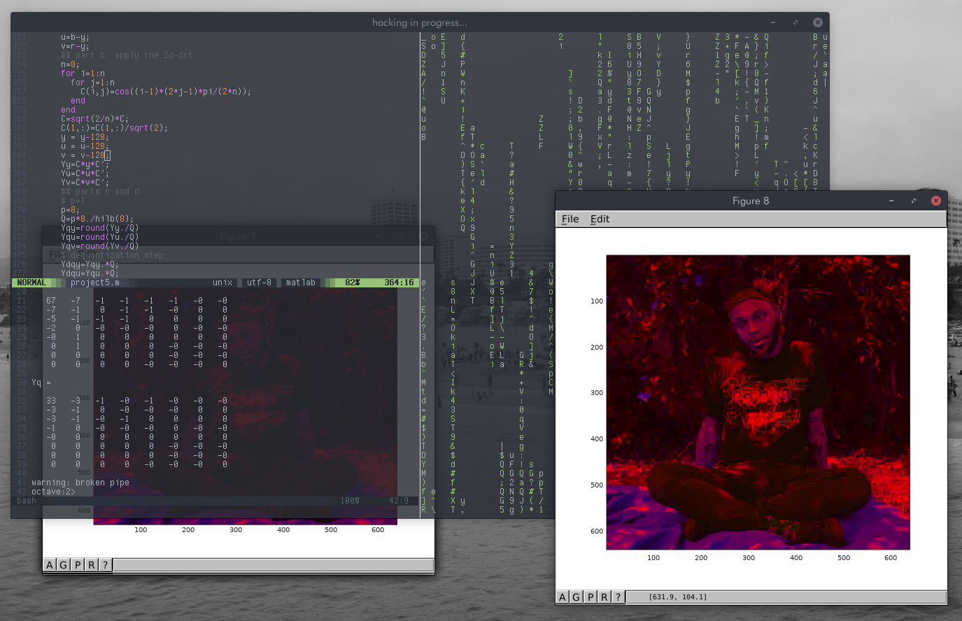The width and height of the screenshot is (962, 621).
Task: Click the code line 'u = u-128;'
Action: click(x=85, y=146)
